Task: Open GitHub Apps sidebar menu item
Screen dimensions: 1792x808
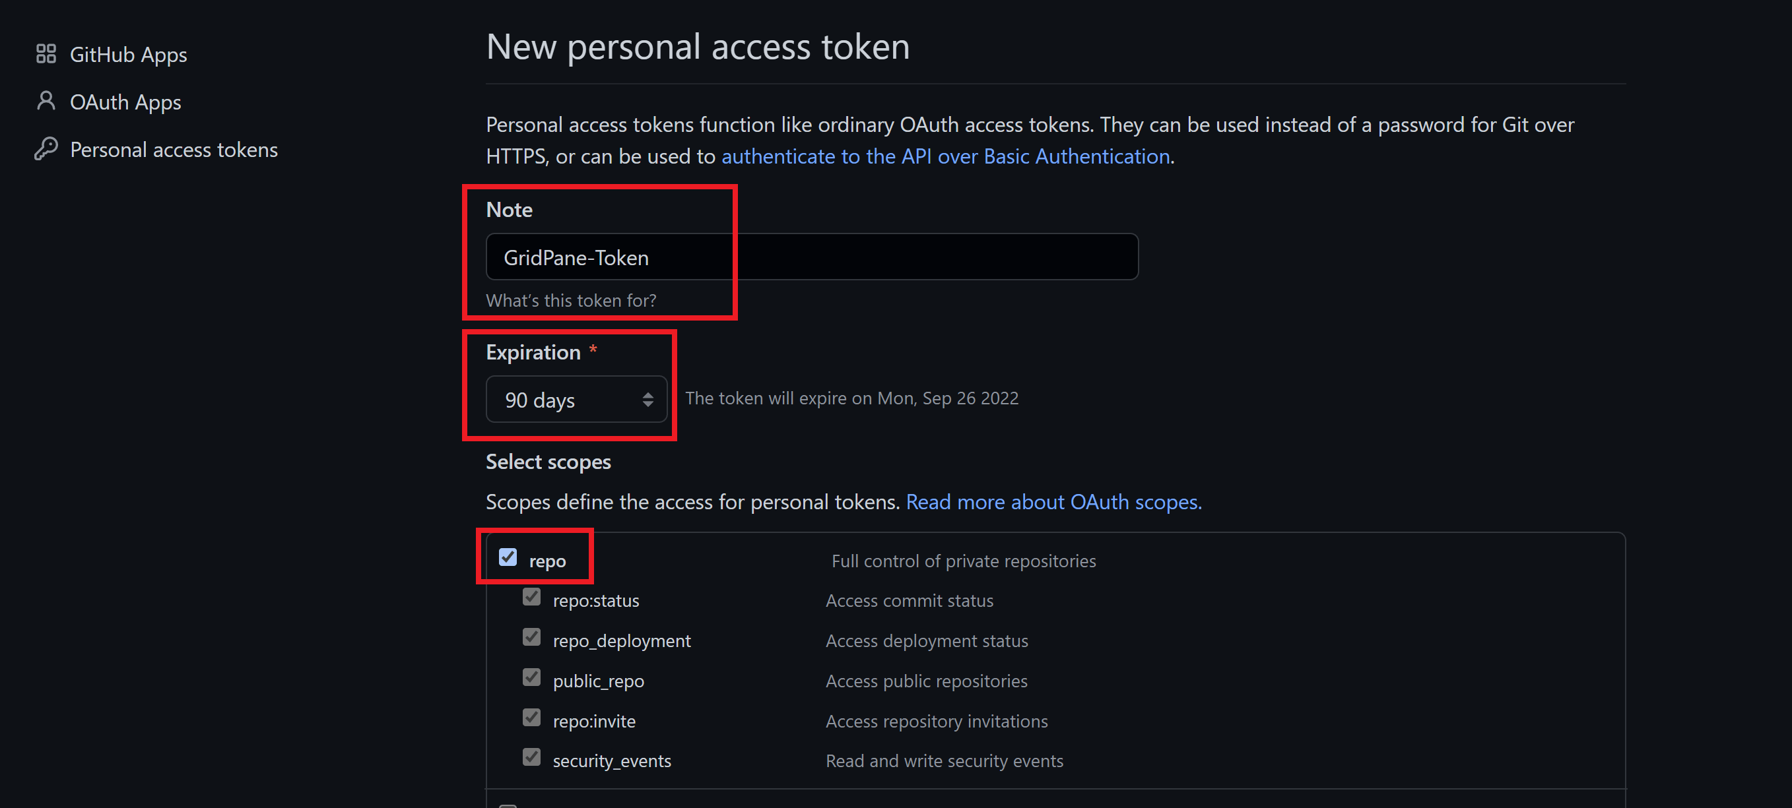Action: click(x=128, y=54)
